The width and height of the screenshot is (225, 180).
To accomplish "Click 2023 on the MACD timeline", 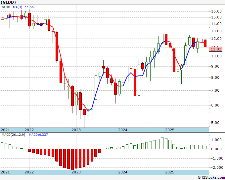I will pyautogui.click(x=76, y=172).
